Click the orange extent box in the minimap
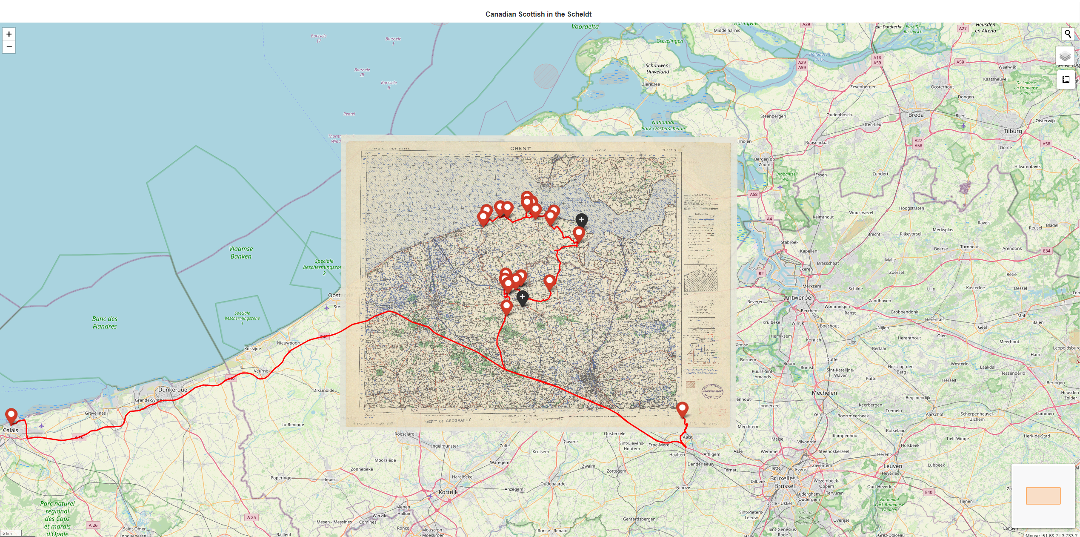 (1043, 496)
